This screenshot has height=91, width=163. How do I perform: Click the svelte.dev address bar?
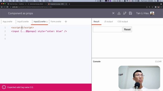[78, 7]
